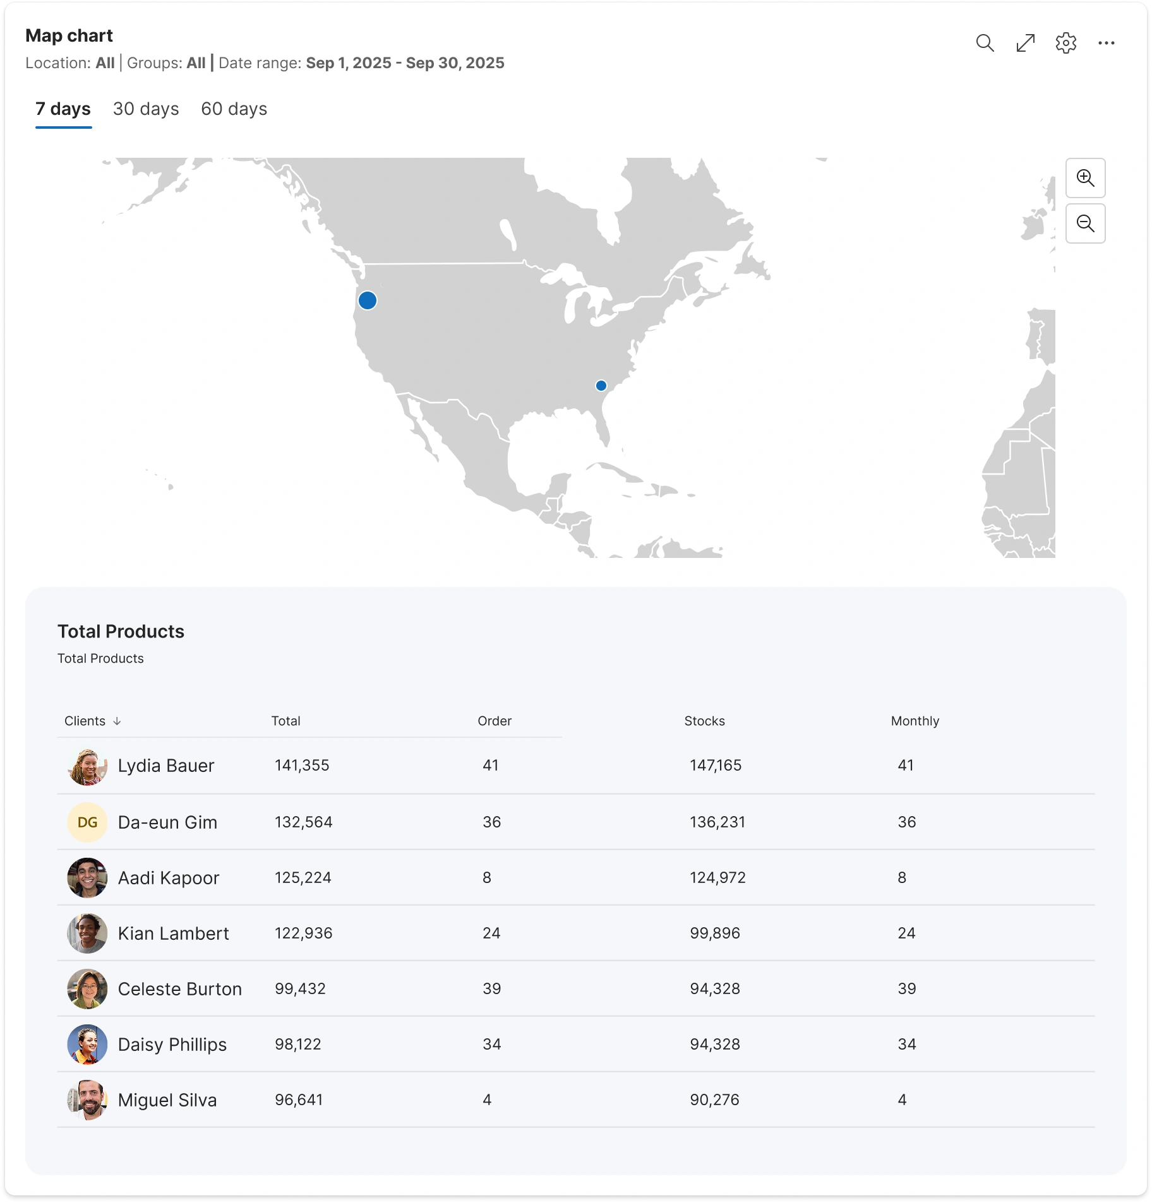The width and height of the screenshot is (1152, 1203).
Task: Expand the map chart to fullscreen
Action: (1025, 43)
